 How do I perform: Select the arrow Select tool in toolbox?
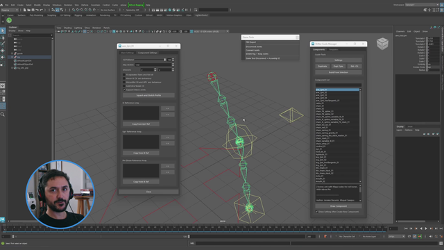3,31
